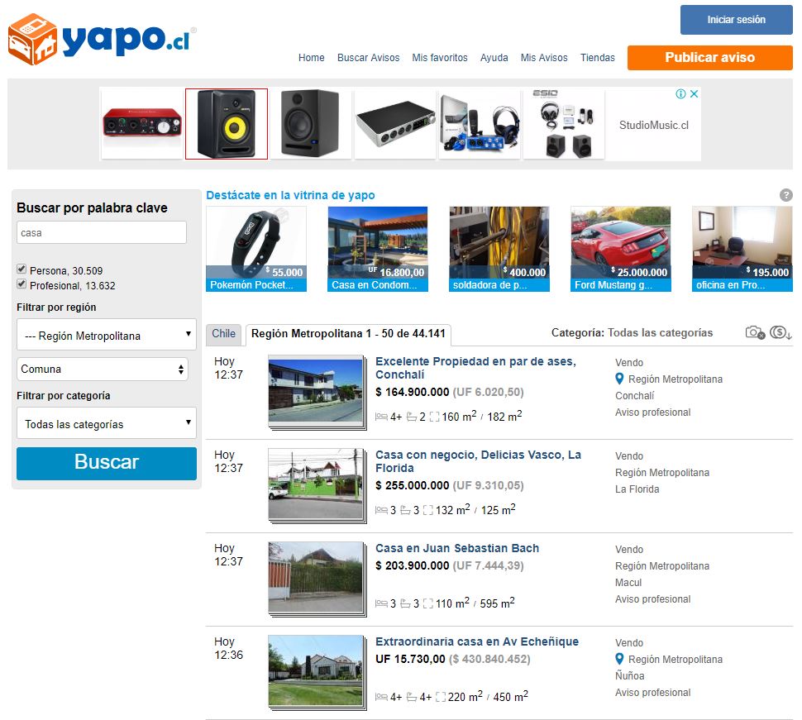
Task: Open Mis favoritos in the navigation
Action: pyautogui.click(x=440, y=58)
